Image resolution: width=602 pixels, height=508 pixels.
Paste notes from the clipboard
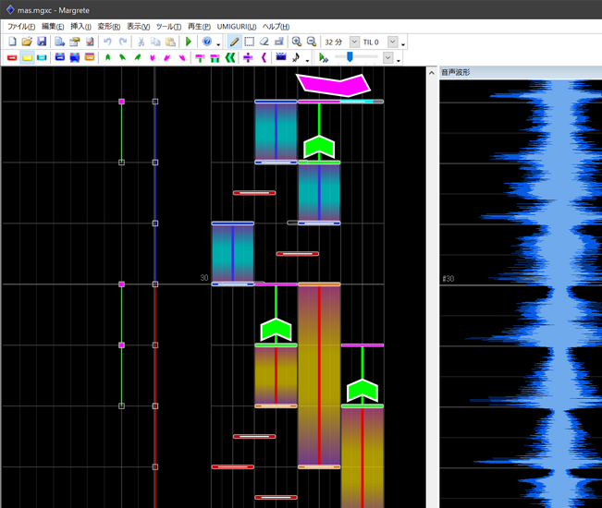(170, 42)
